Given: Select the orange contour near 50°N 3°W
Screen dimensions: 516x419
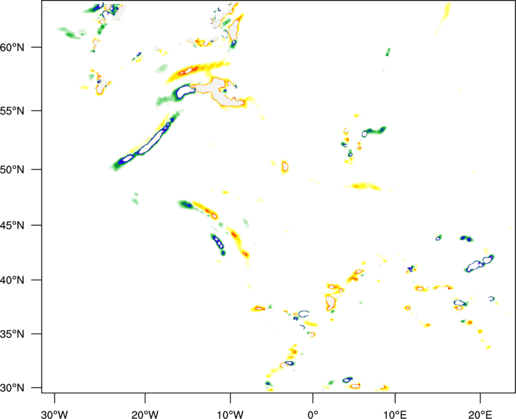Looking at the screenshot, I should click(285, 167).
